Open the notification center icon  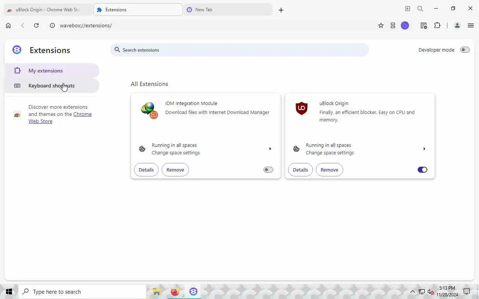[467, 292]
